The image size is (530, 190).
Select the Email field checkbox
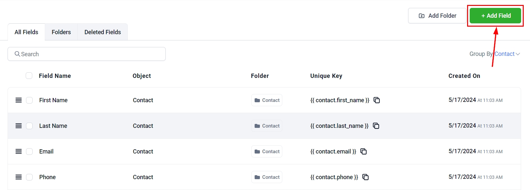29,152
